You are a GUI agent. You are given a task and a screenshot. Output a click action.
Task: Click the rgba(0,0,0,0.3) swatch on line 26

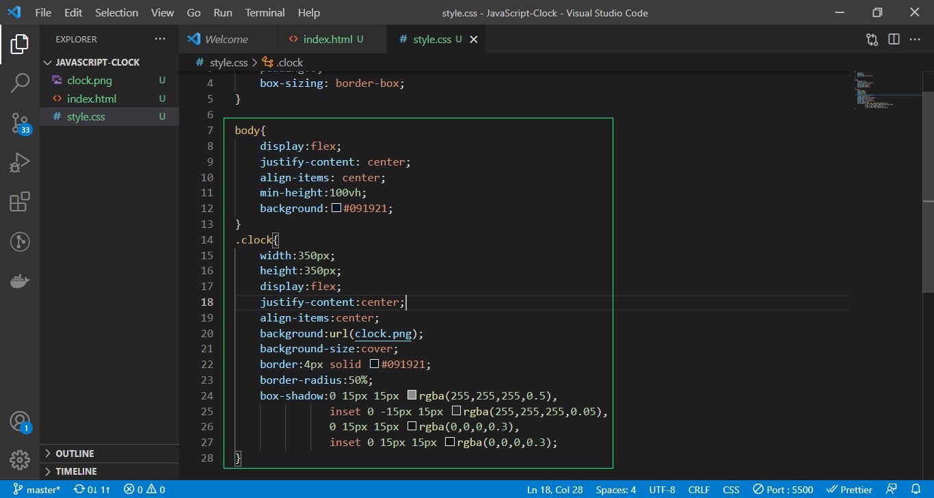click(x=412, y=427)
